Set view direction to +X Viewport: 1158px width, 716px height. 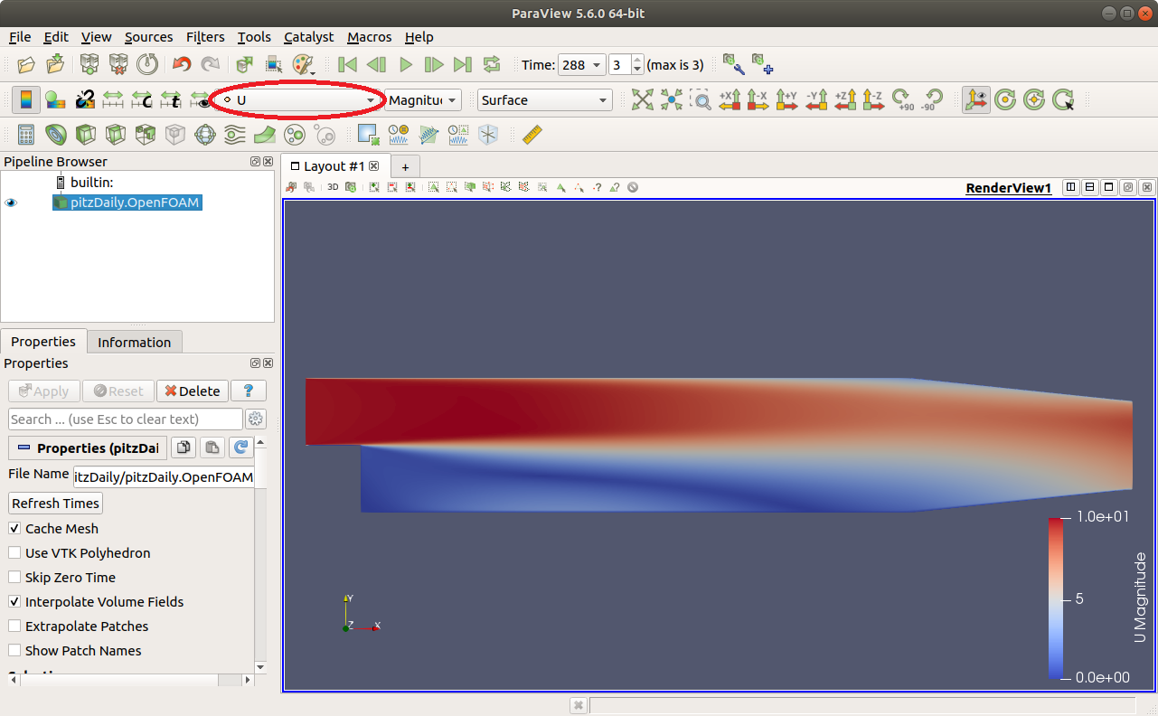click(x=730, y=99)
